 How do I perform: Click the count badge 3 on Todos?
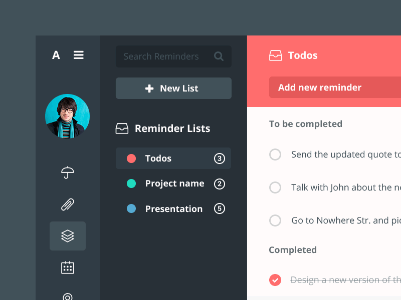220,158
